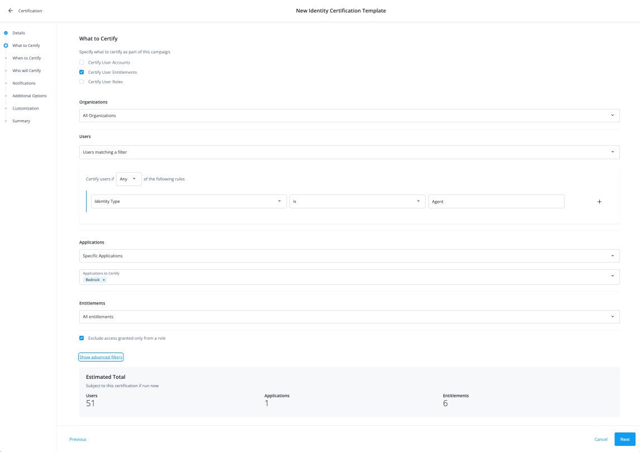Click the back arrow next to Certification
Screen dimensions: 640x452
(x=11, y=11)
